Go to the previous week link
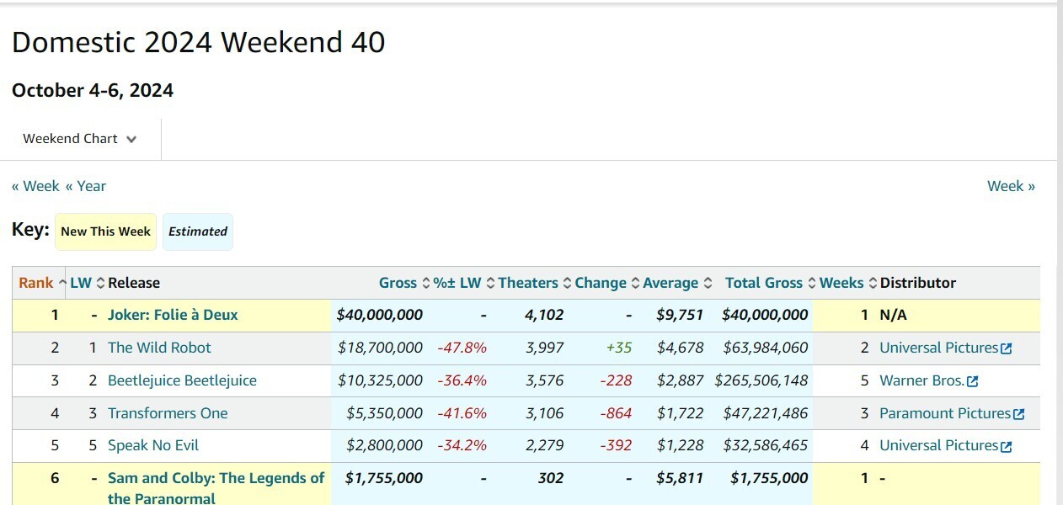This screenshot has width=1063, height=505. click(35, 186)
